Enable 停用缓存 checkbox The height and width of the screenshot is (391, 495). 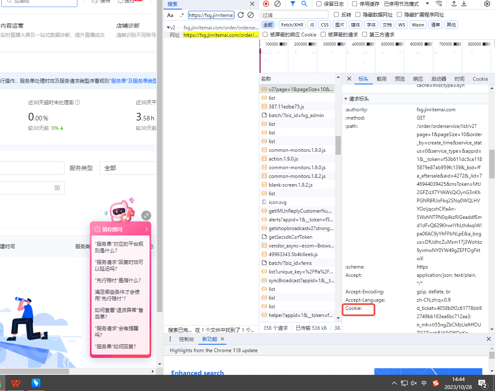click(x=355, y=4)
